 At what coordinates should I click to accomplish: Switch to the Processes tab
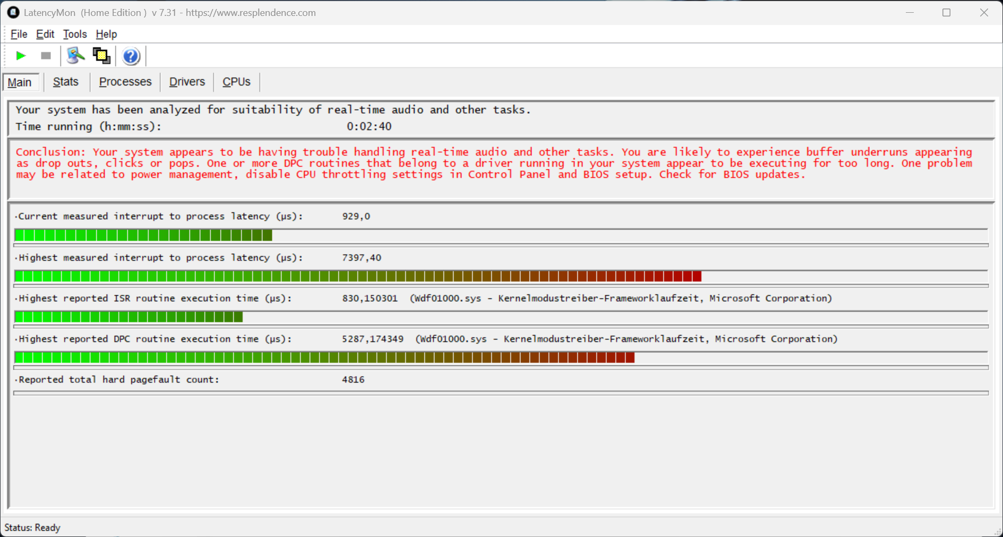coord(125,82)
